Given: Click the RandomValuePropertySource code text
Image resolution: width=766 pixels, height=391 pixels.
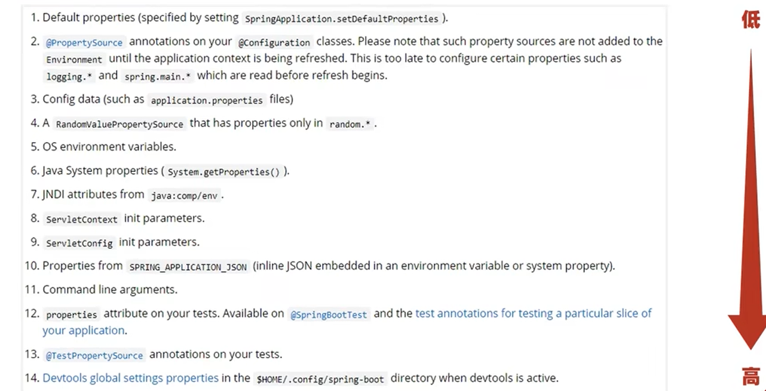Looking at the screenshot, I should (120, 124).
